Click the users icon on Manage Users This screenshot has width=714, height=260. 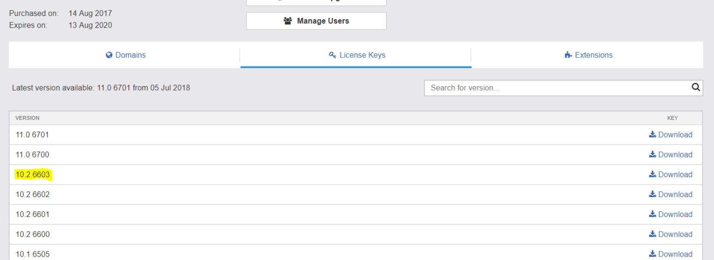point(288,21)
